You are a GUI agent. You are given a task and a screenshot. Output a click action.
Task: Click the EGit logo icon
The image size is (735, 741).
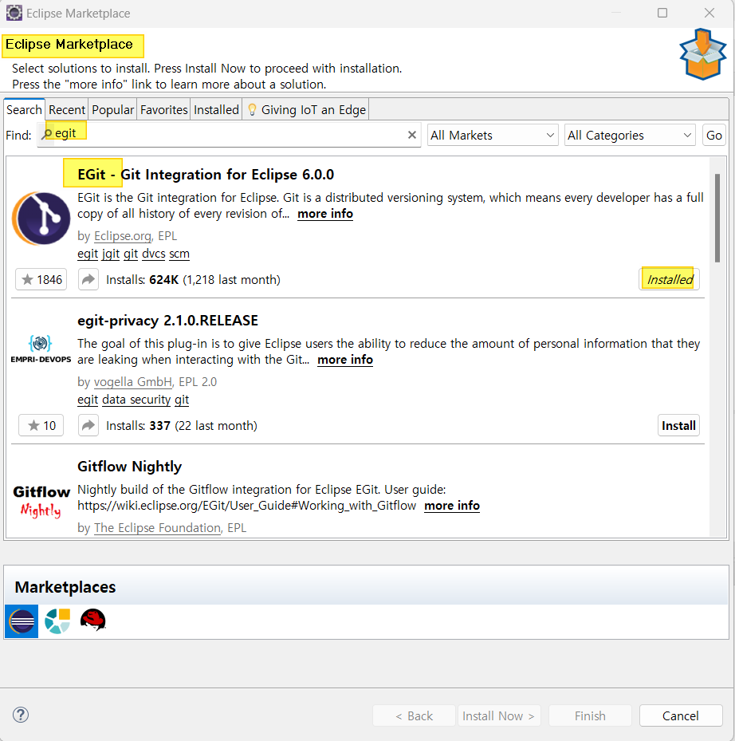click(41, 219)
